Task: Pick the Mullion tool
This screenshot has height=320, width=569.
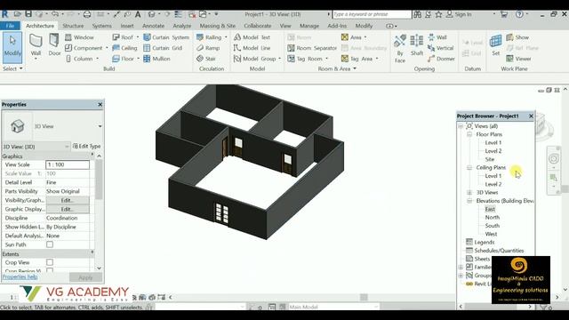Action: click(156, 59)
